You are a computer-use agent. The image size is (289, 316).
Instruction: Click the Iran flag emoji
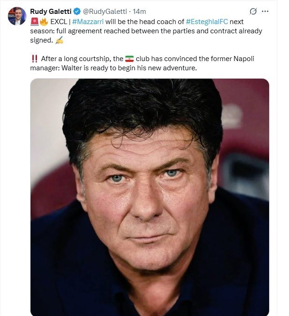point(129,59)
